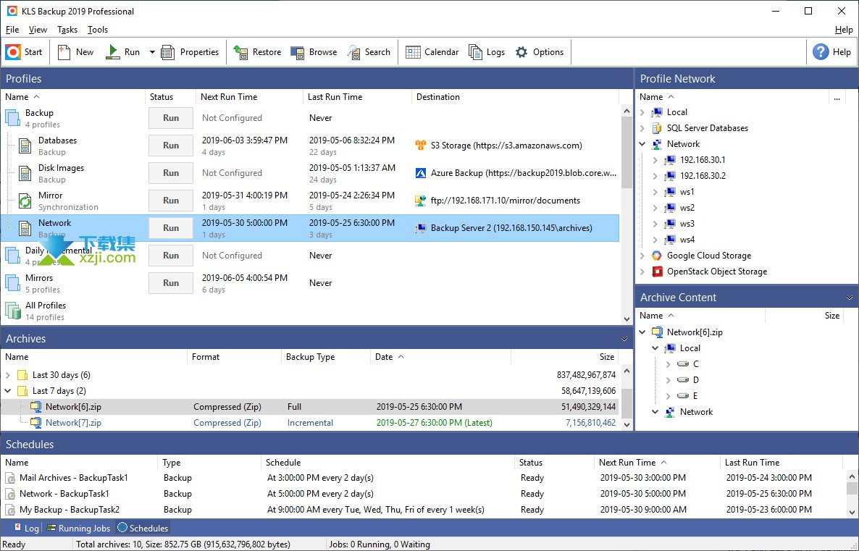Create a New profile from the toolbar

(75, 52)
